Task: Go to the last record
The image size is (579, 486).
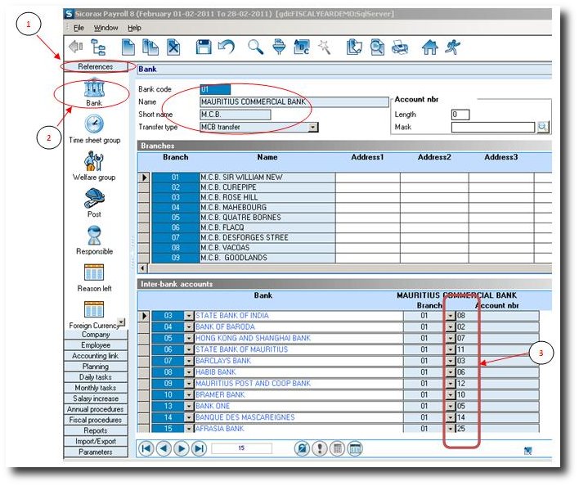Action: tap(197, 448)
